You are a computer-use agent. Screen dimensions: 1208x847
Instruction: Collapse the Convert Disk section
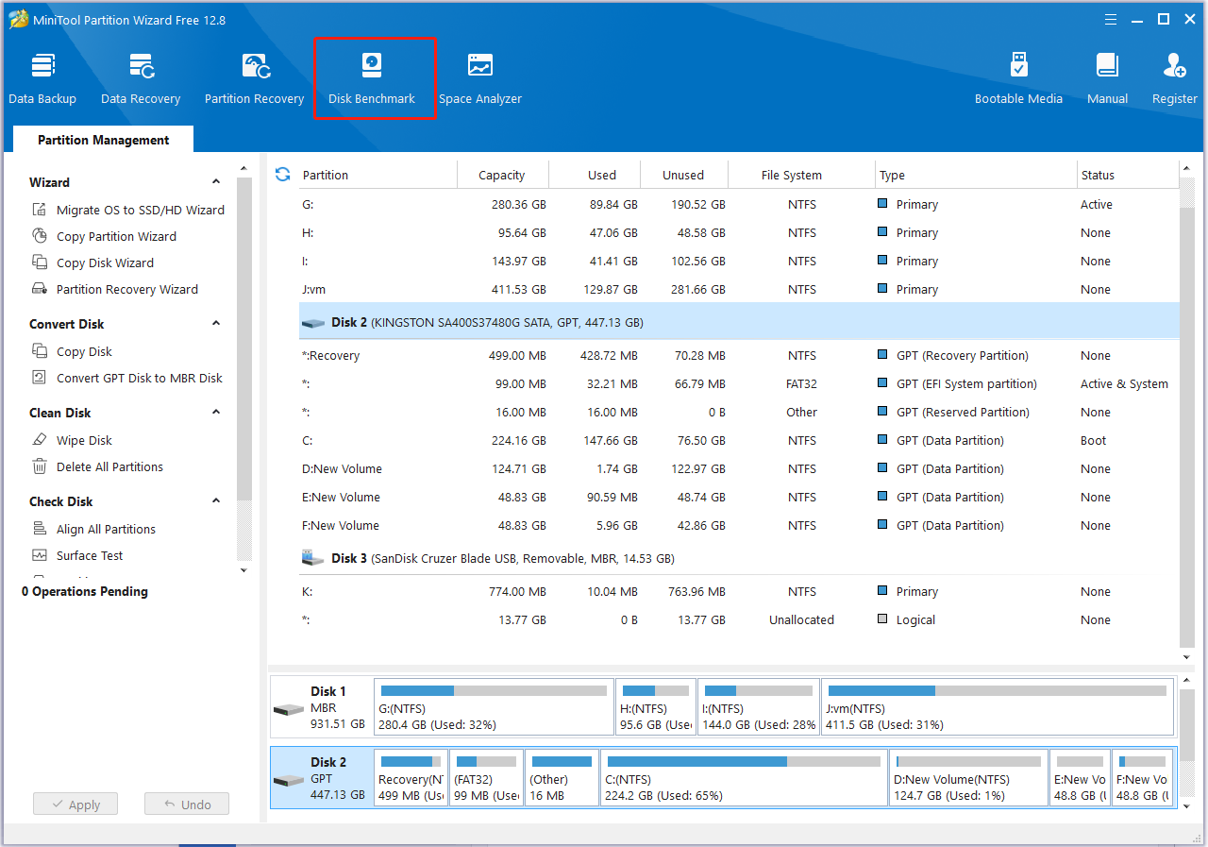pos(216,323)
